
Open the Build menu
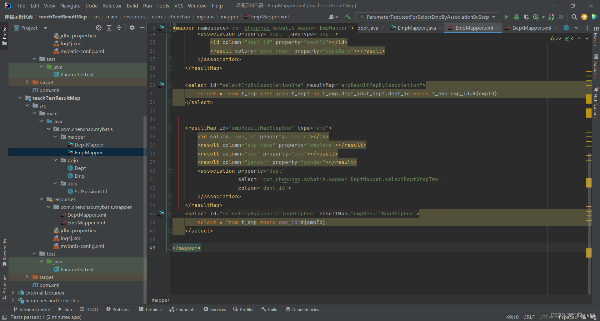132,6
